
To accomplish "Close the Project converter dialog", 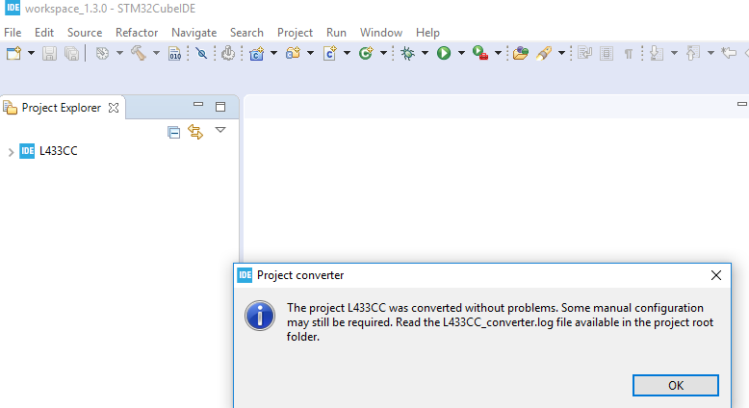I will tap(716, 275).
